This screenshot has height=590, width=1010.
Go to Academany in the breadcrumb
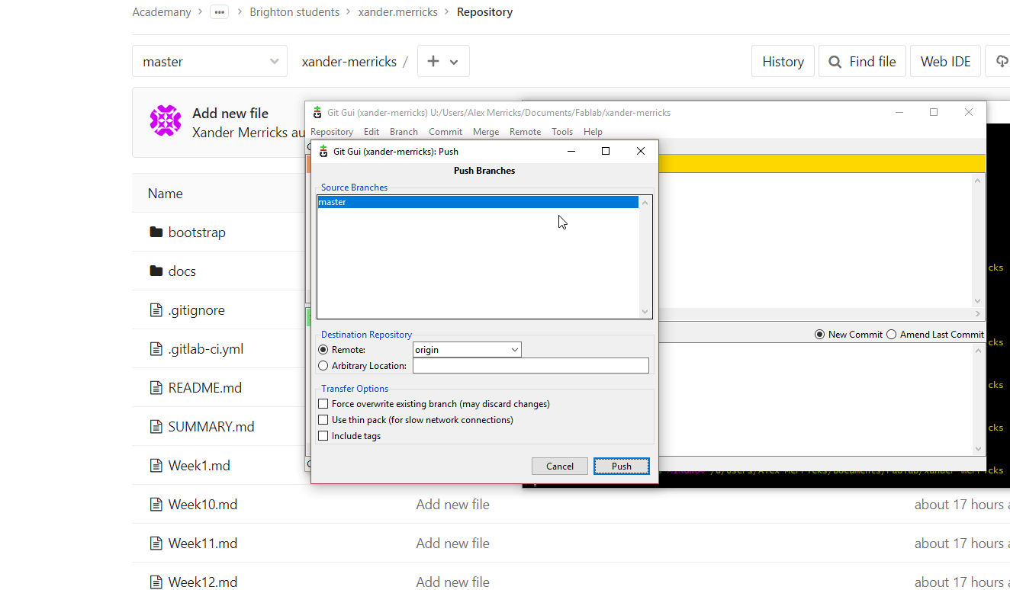click(162, 12)
